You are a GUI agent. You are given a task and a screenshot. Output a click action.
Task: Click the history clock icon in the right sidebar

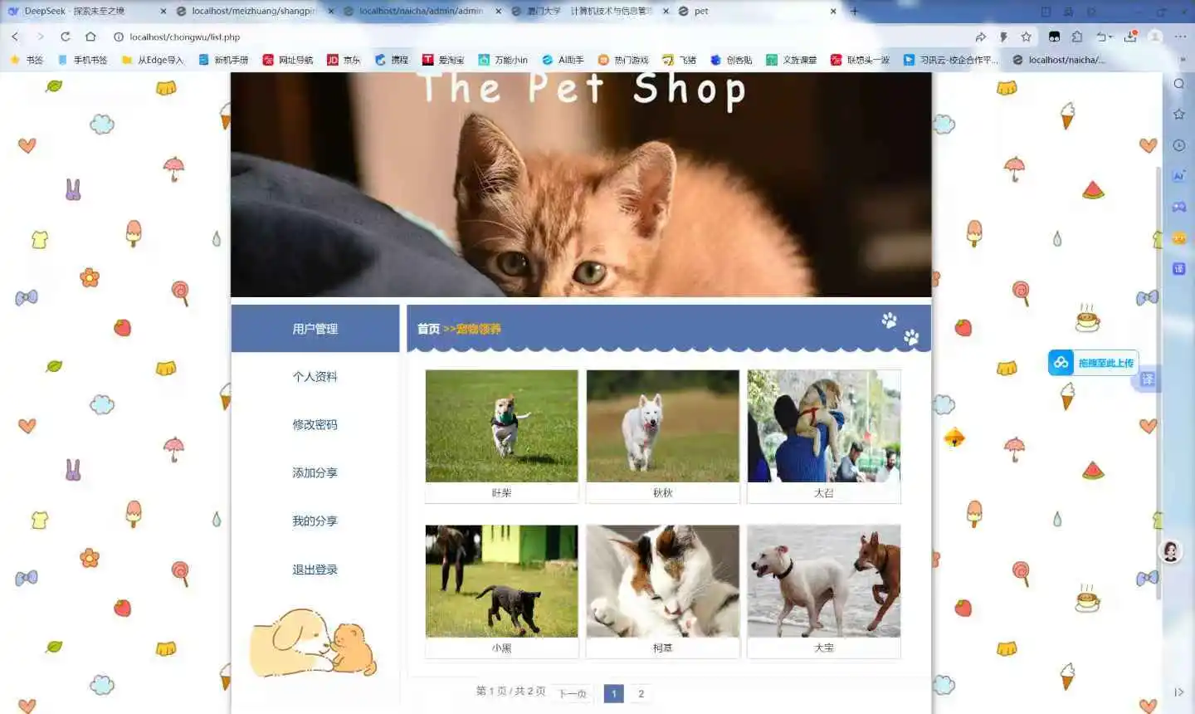point(1179,144)
